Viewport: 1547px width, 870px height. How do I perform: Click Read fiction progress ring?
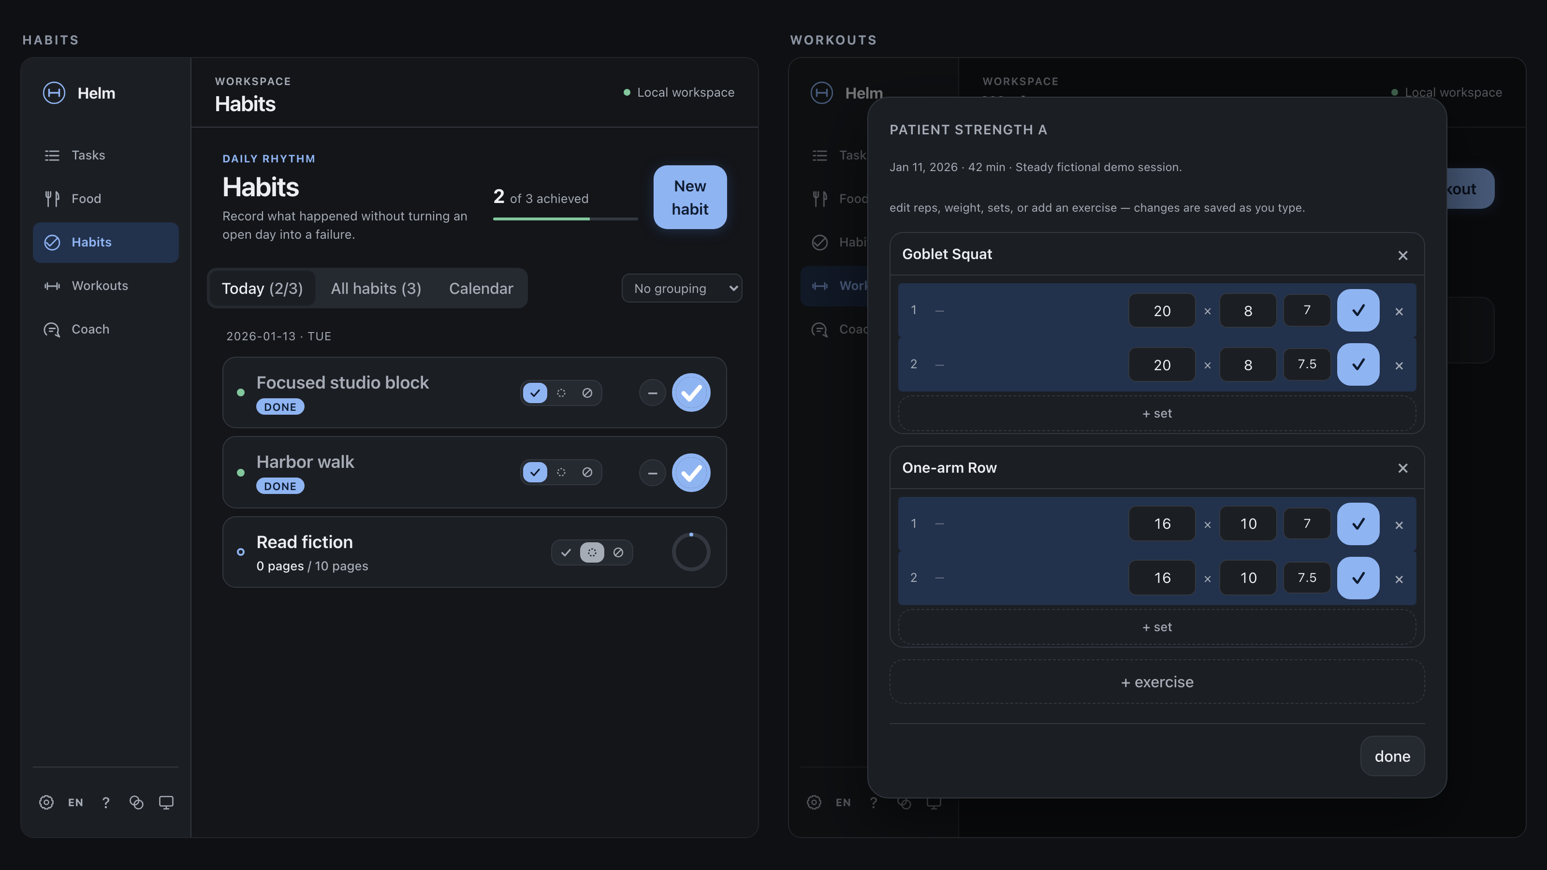coord(691,552)
